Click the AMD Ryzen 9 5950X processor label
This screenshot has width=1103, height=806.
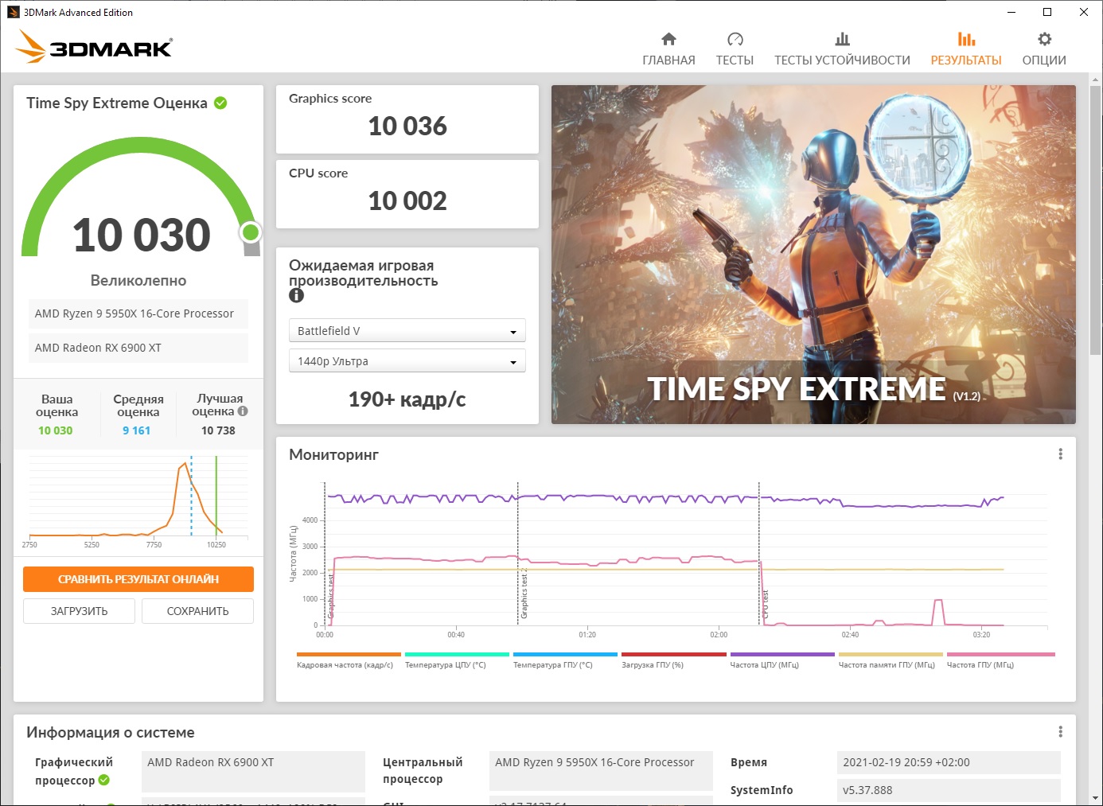click(x=138, y=313)
